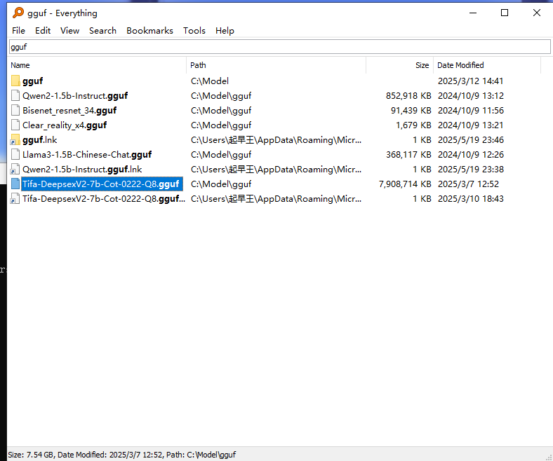This screenshot has height=461, width=553.
Task: Select the gguf.lnk shortcut name
Action: click(x=39, y=140)
